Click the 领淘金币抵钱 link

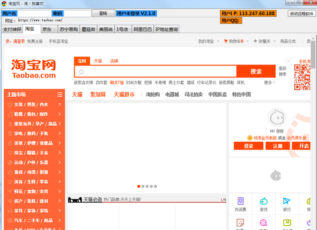coord(265,138)
